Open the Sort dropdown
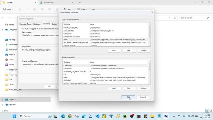Screen dimensions: 213x120 69,9
